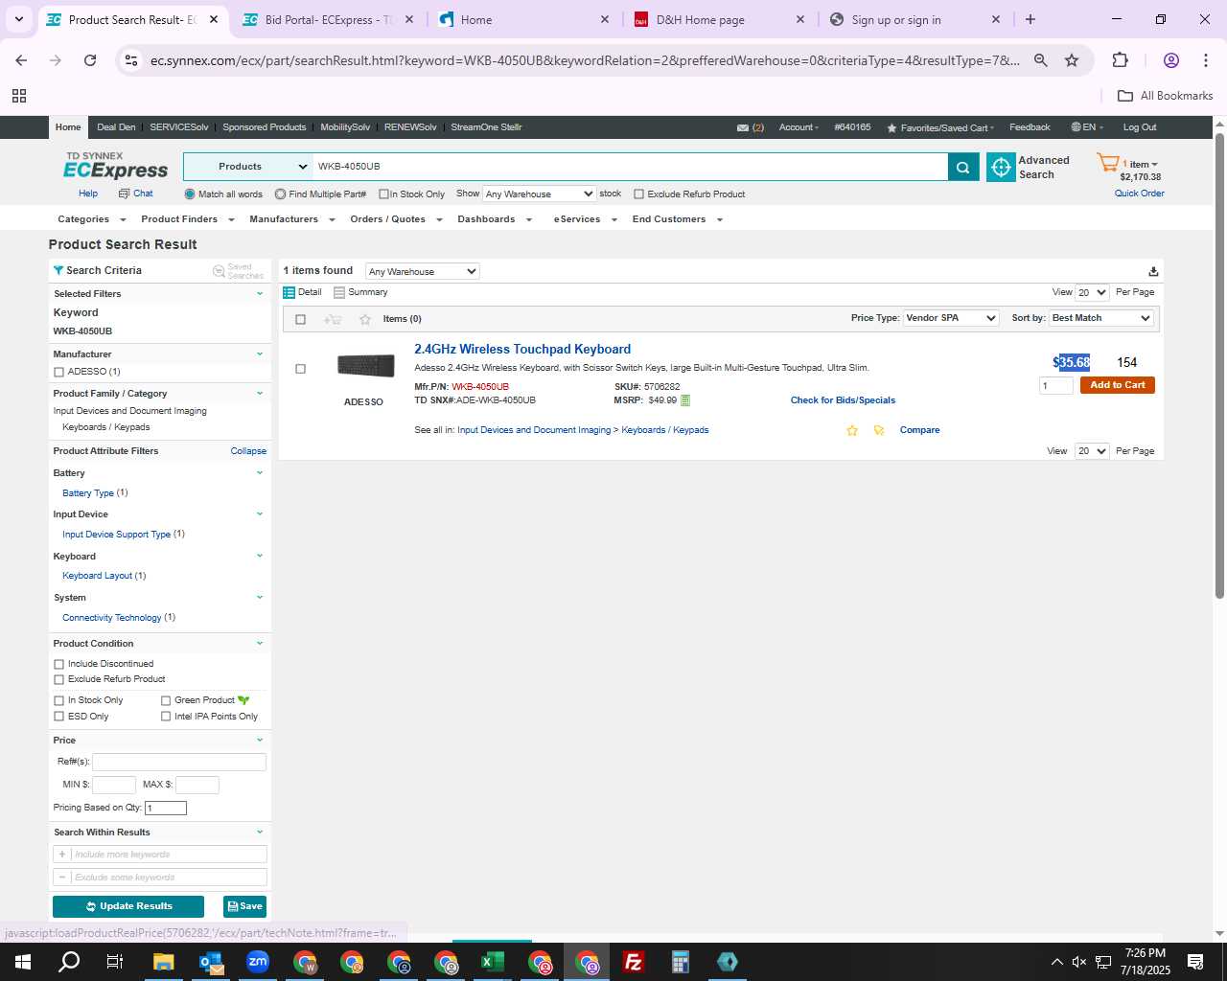Click the tag icon beside Compare
The height and width of the screenshot is (981, 1227).
point(879,430)
